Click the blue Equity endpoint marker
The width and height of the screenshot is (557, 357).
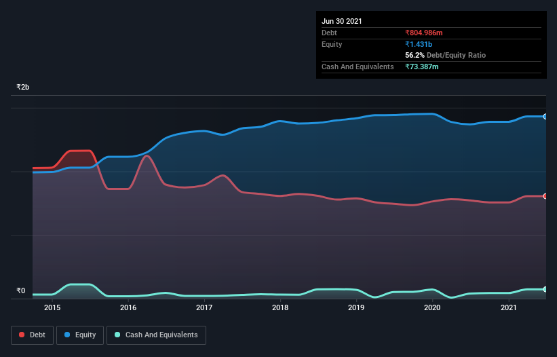[545, 117]
